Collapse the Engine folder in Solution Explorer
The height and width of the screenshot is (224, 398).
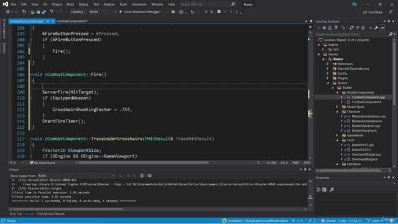[319, 45]
